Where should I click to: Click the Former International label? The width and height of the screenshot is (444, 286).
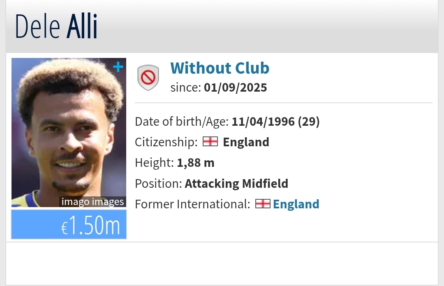pyautogui.click(x=192, y=204)
